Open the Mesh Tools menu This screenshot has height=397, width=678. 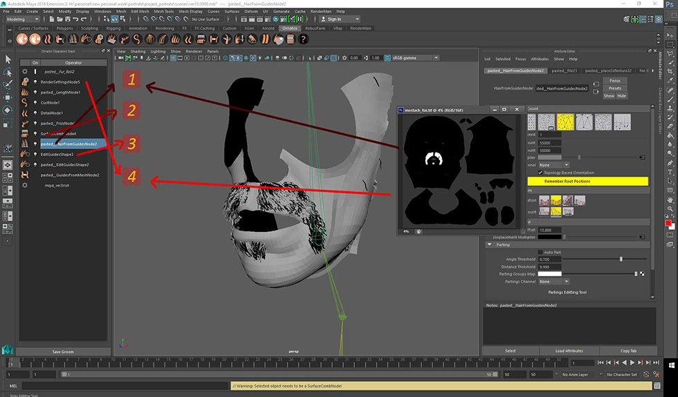point(163,12)
